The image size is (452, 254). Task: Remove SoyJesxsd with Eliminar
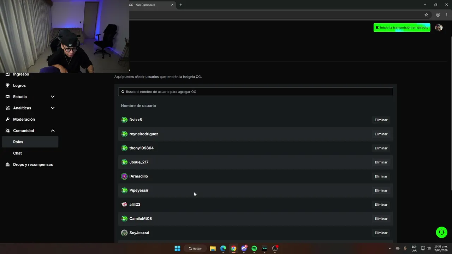[381, 233]
